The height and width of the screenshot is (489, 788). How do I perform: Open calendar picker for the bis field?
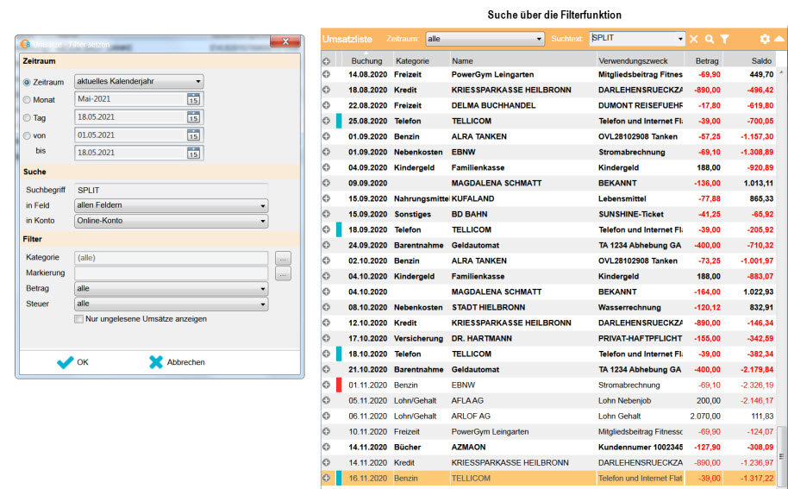pyautogui.click(x=193, y=153)
